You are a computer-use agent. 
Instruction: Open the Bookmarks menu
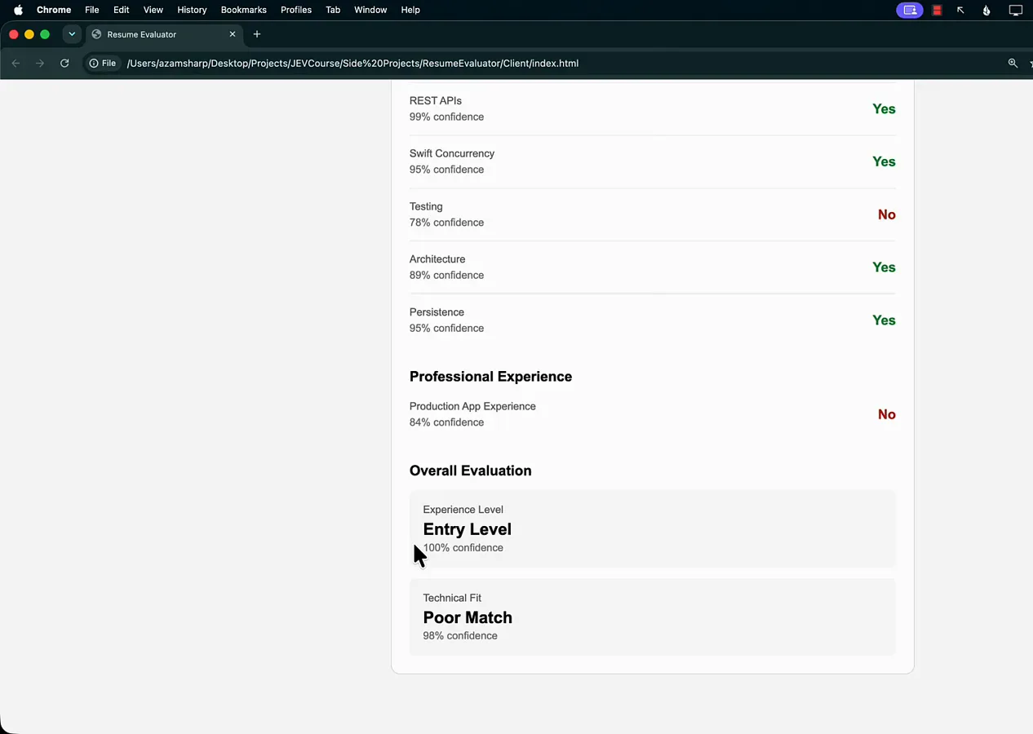point(244,10)
